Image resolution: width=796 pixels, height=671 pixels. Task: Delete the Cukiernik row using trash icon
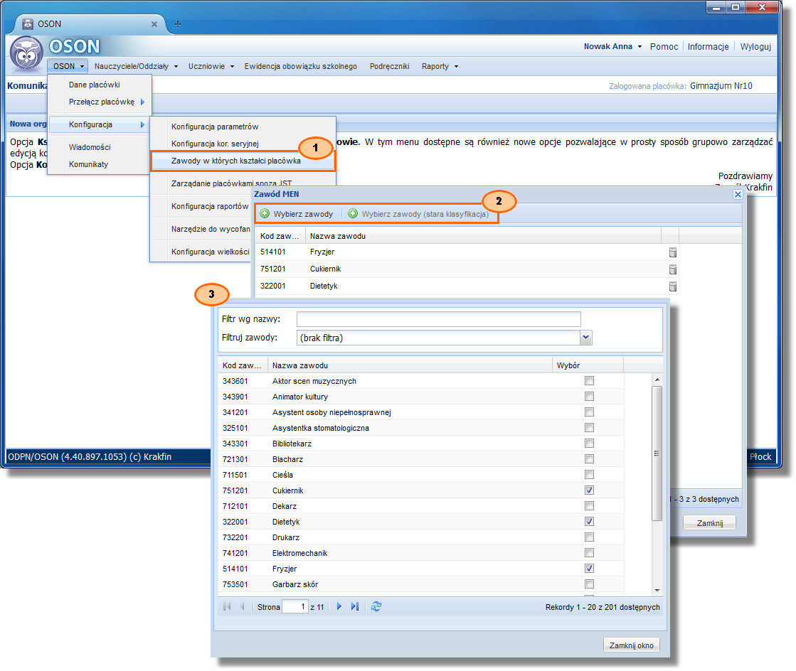[672, 269]
